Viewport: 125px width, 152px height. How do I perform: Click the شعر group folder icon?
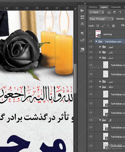(x=104, y=58)
